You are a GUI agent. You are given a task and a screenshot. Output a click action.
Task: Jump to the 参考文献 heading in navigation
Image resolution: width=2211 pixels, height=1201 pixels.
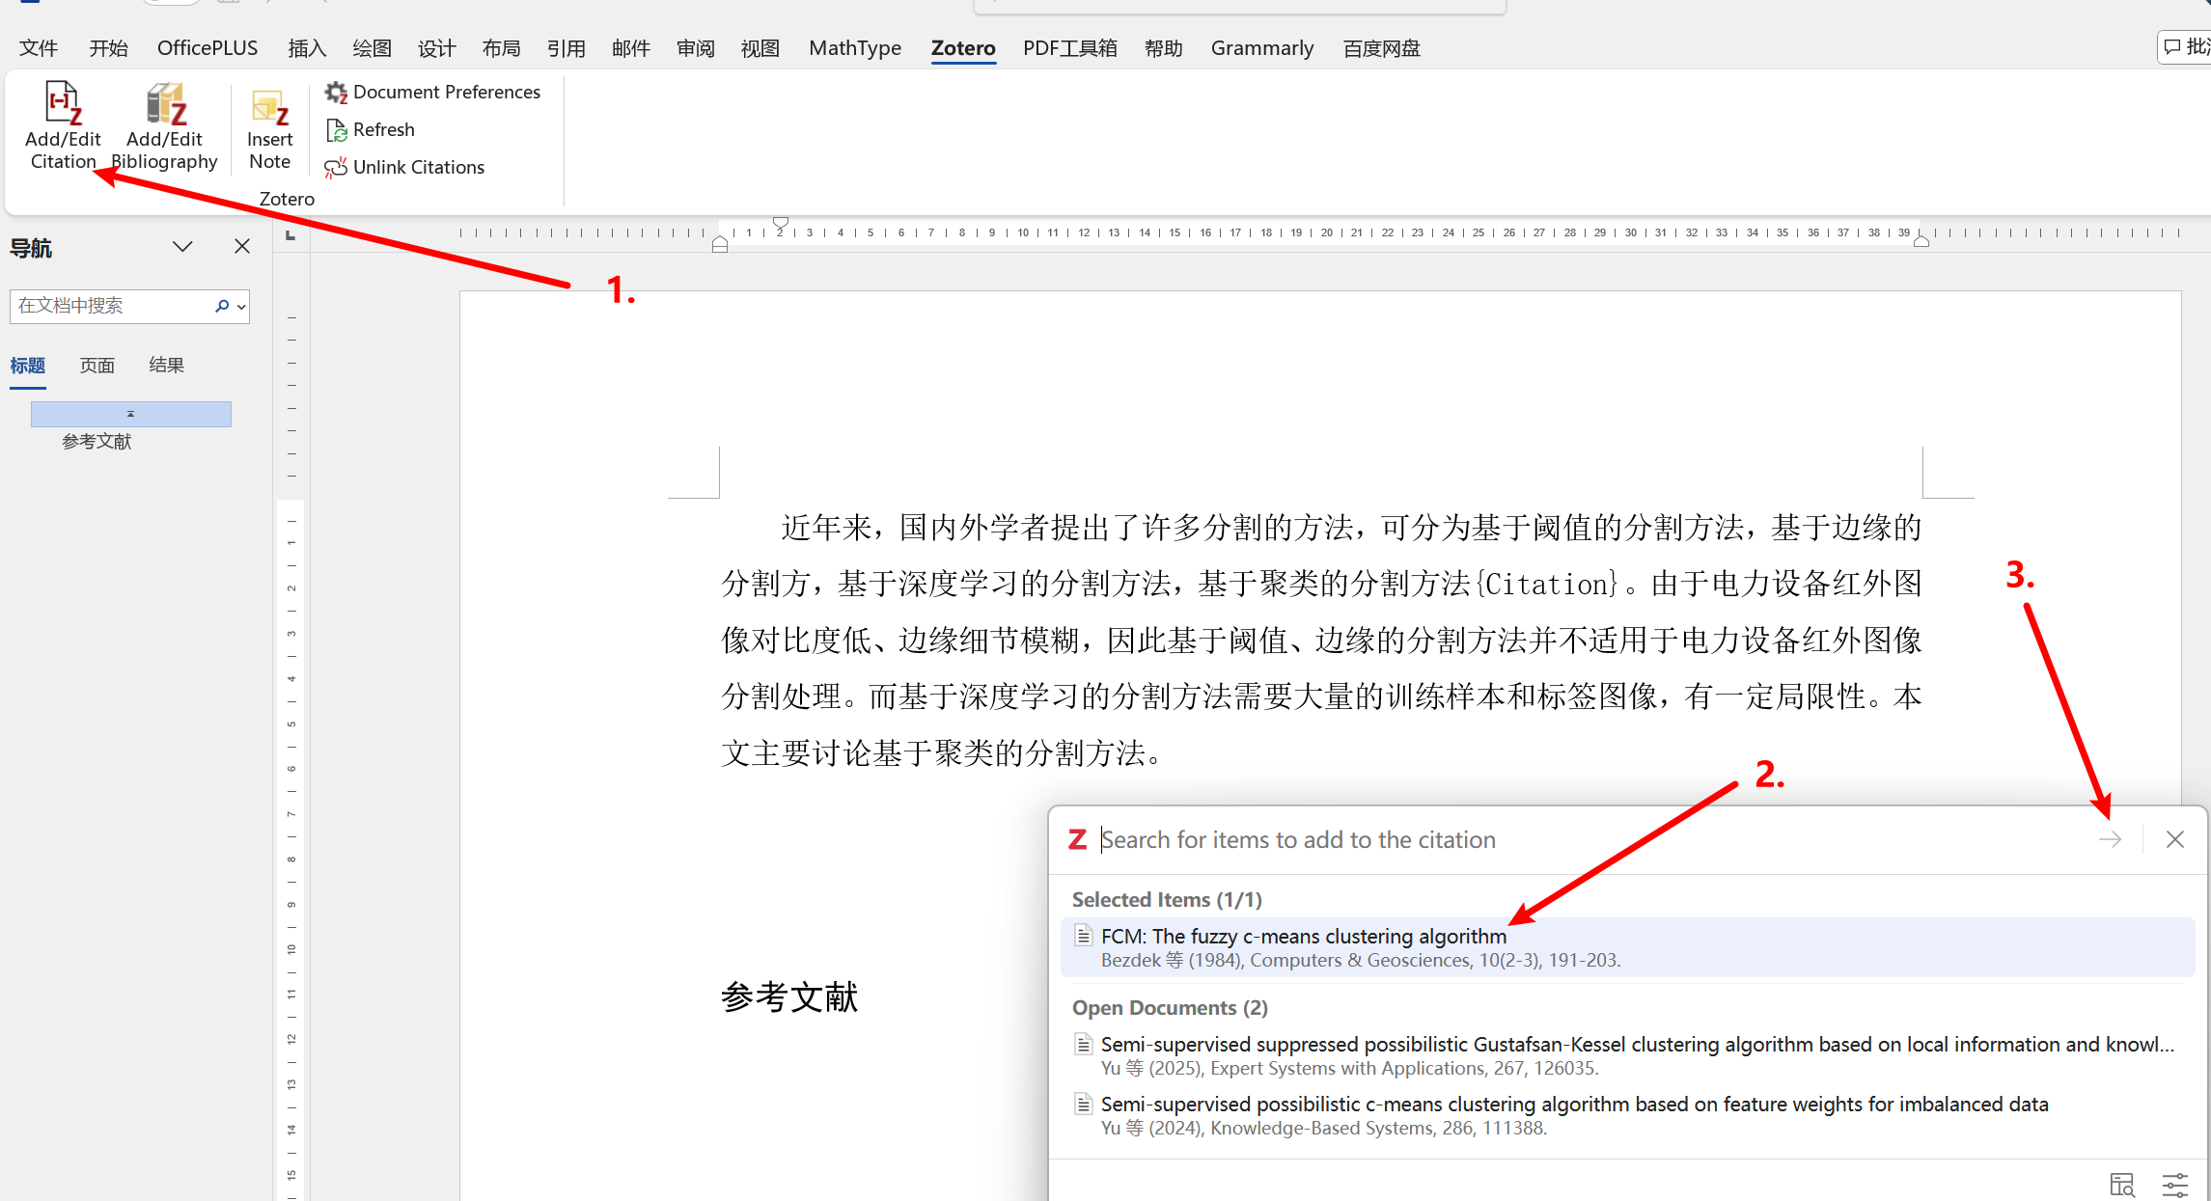pos(97,442)
